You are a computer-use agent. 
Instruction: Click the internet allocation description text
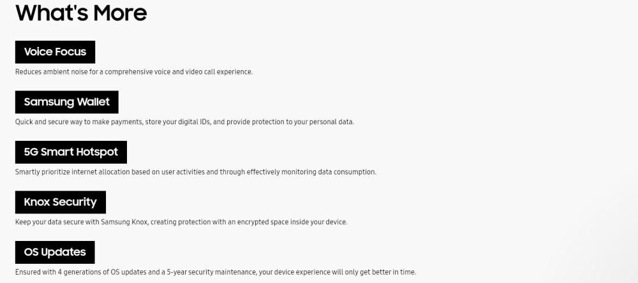click(195, 172)
